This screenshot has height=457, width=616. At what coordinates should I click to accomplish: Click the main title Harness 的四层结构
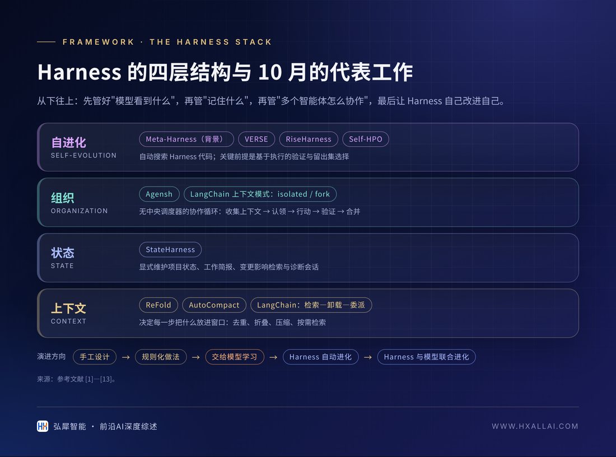225,72
